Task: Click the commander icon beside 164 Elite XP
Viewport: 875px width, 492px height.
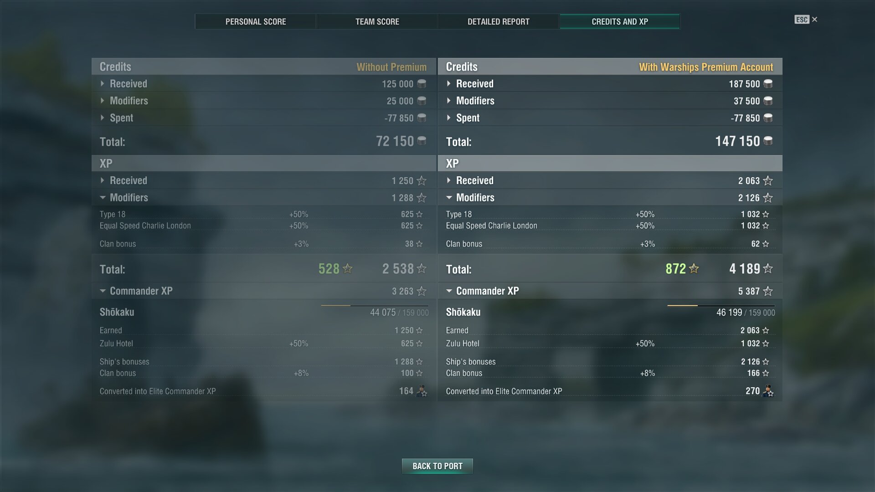Action: [422, 391]
